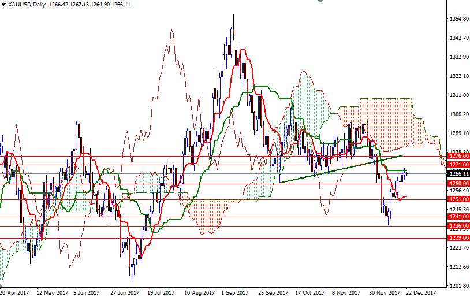This screenshot has height=297, width=470.
Task: Click the 1236.00 red price label
Action: coord(458,225)
